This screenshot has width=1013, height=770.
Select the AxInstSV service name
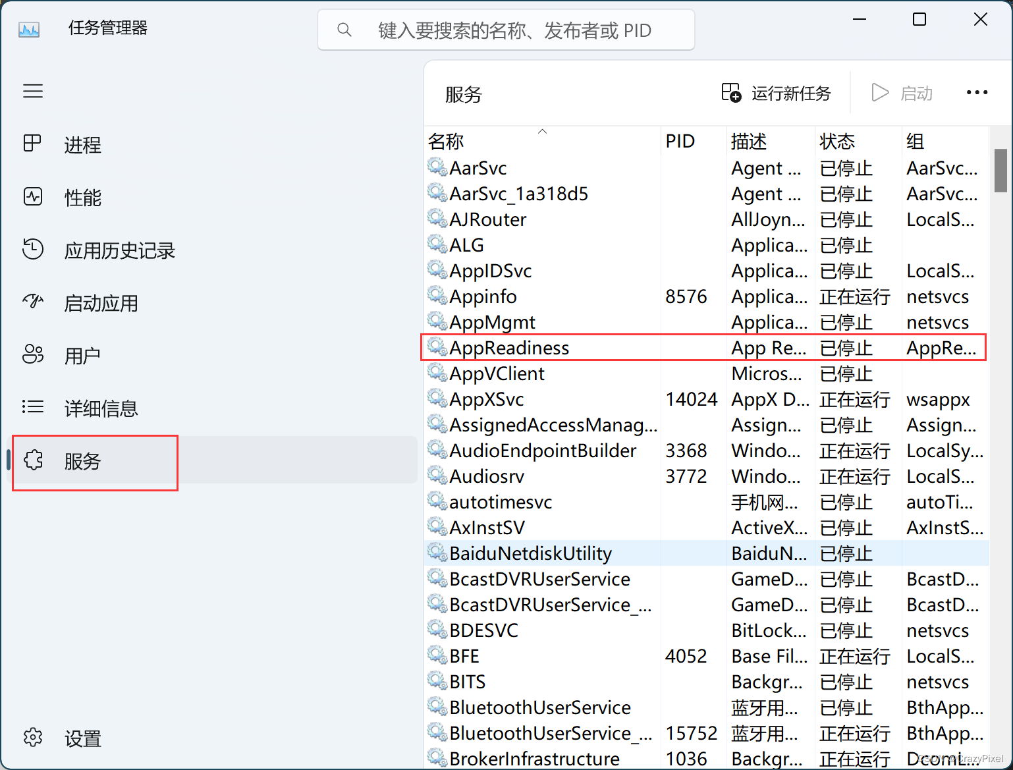(x=487, y=528)
